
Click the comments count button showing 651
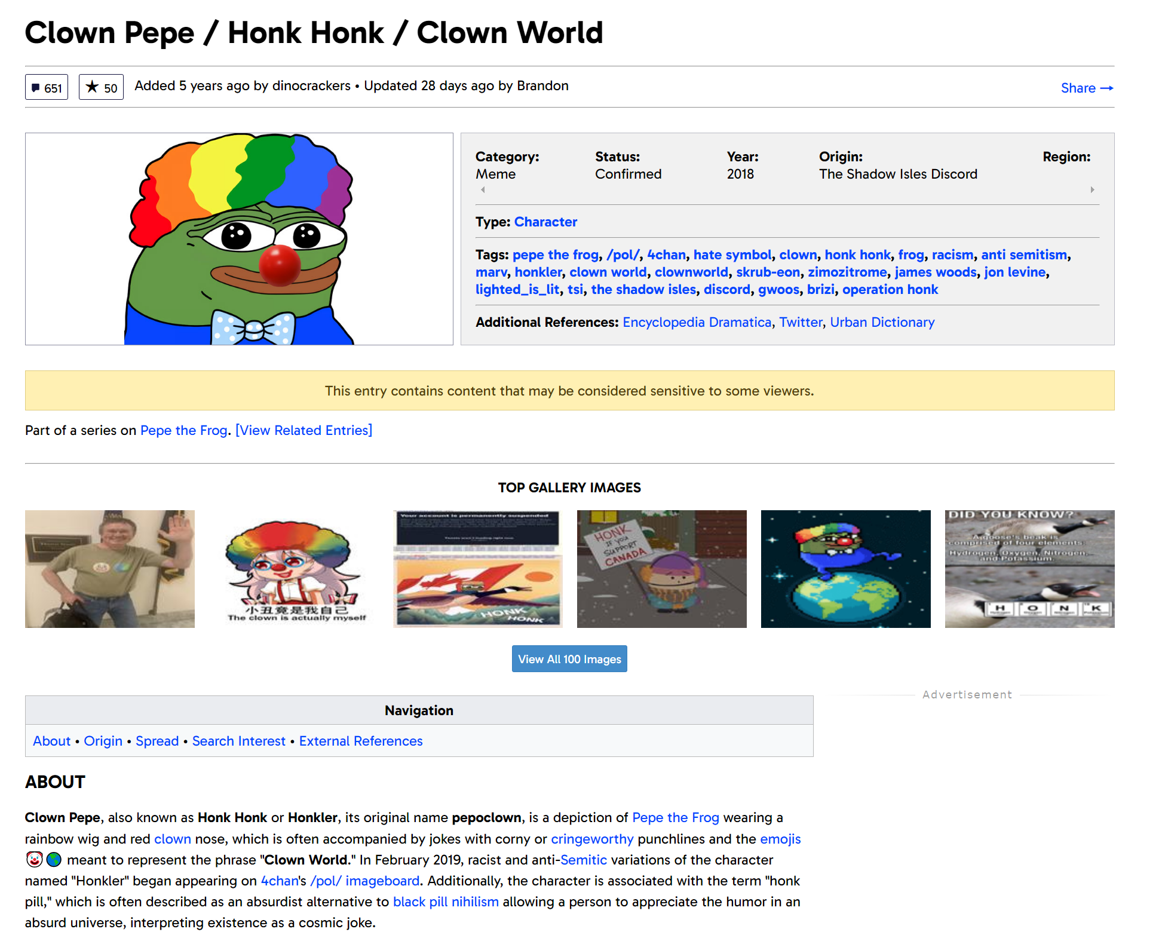(47, 87)
